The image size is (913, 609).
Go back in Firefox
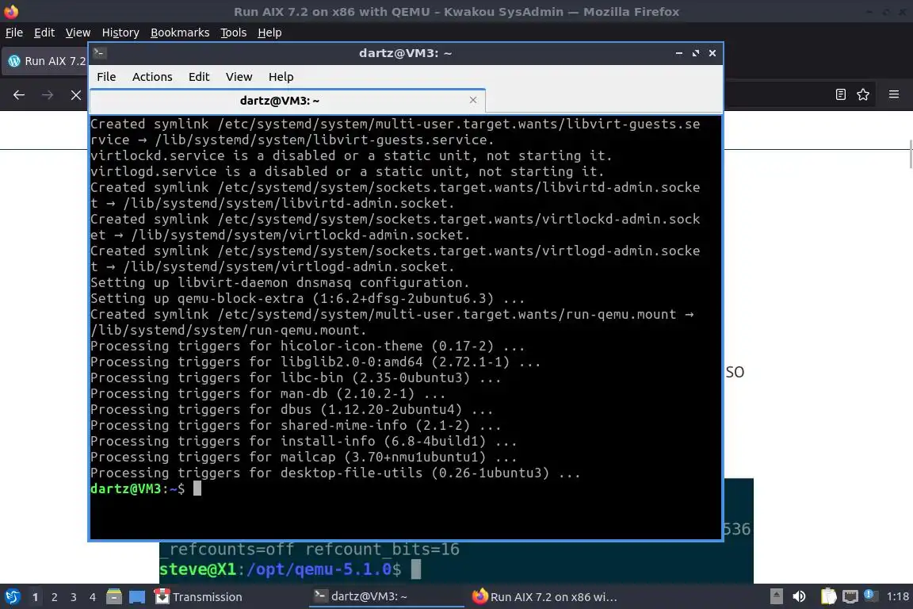click(19, 94)
